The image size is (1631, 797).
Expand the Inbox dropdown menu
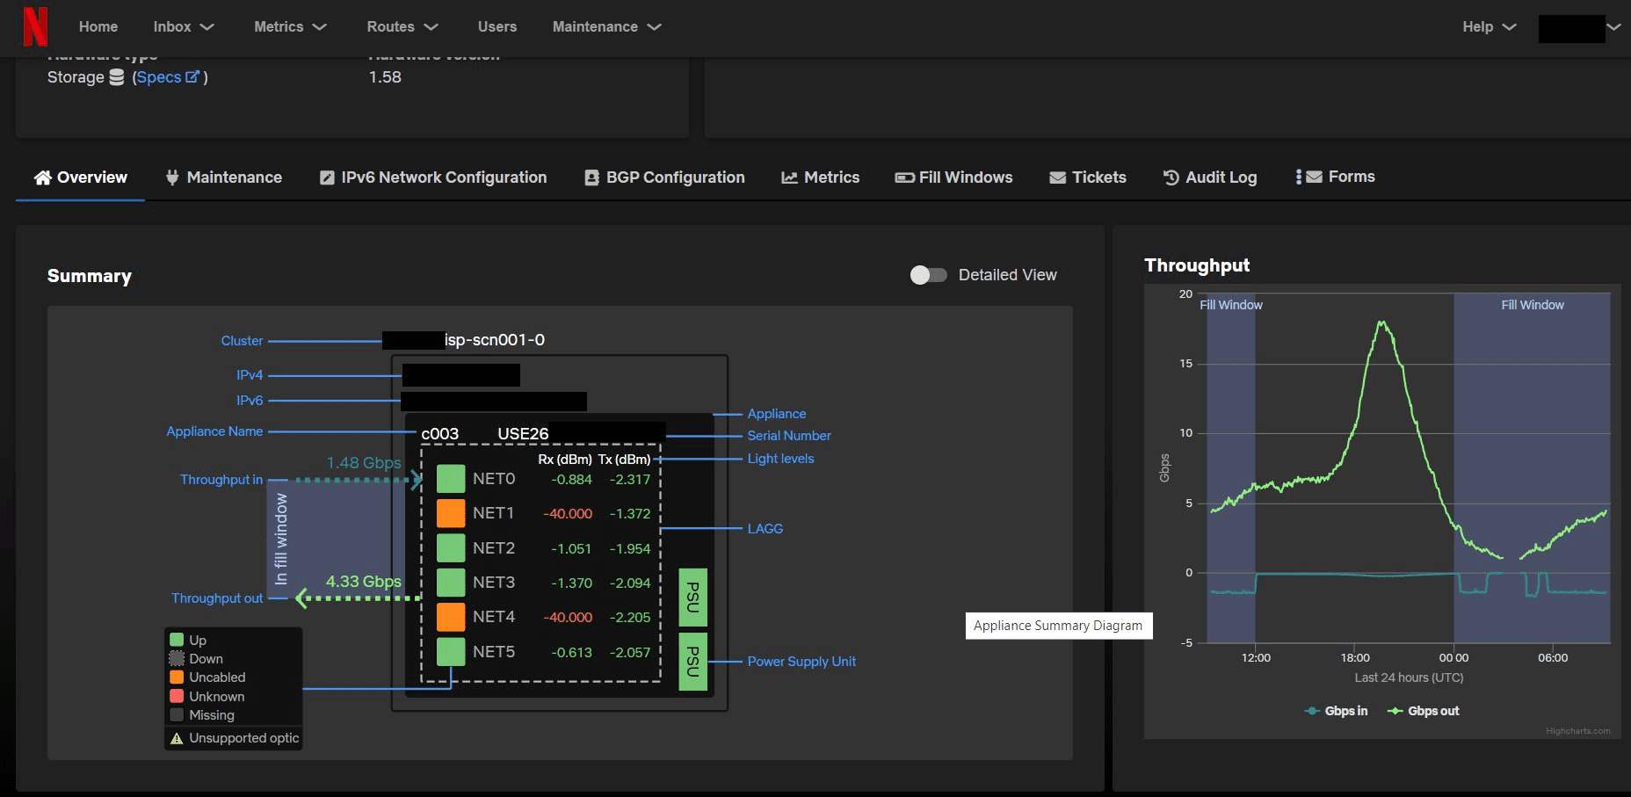[x=184, y=27]
